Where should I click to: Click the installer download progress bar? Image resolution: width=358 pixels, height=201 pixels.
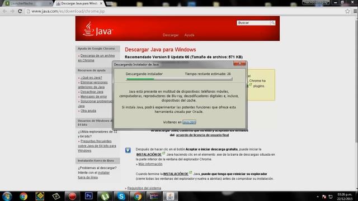click(179, 79)
